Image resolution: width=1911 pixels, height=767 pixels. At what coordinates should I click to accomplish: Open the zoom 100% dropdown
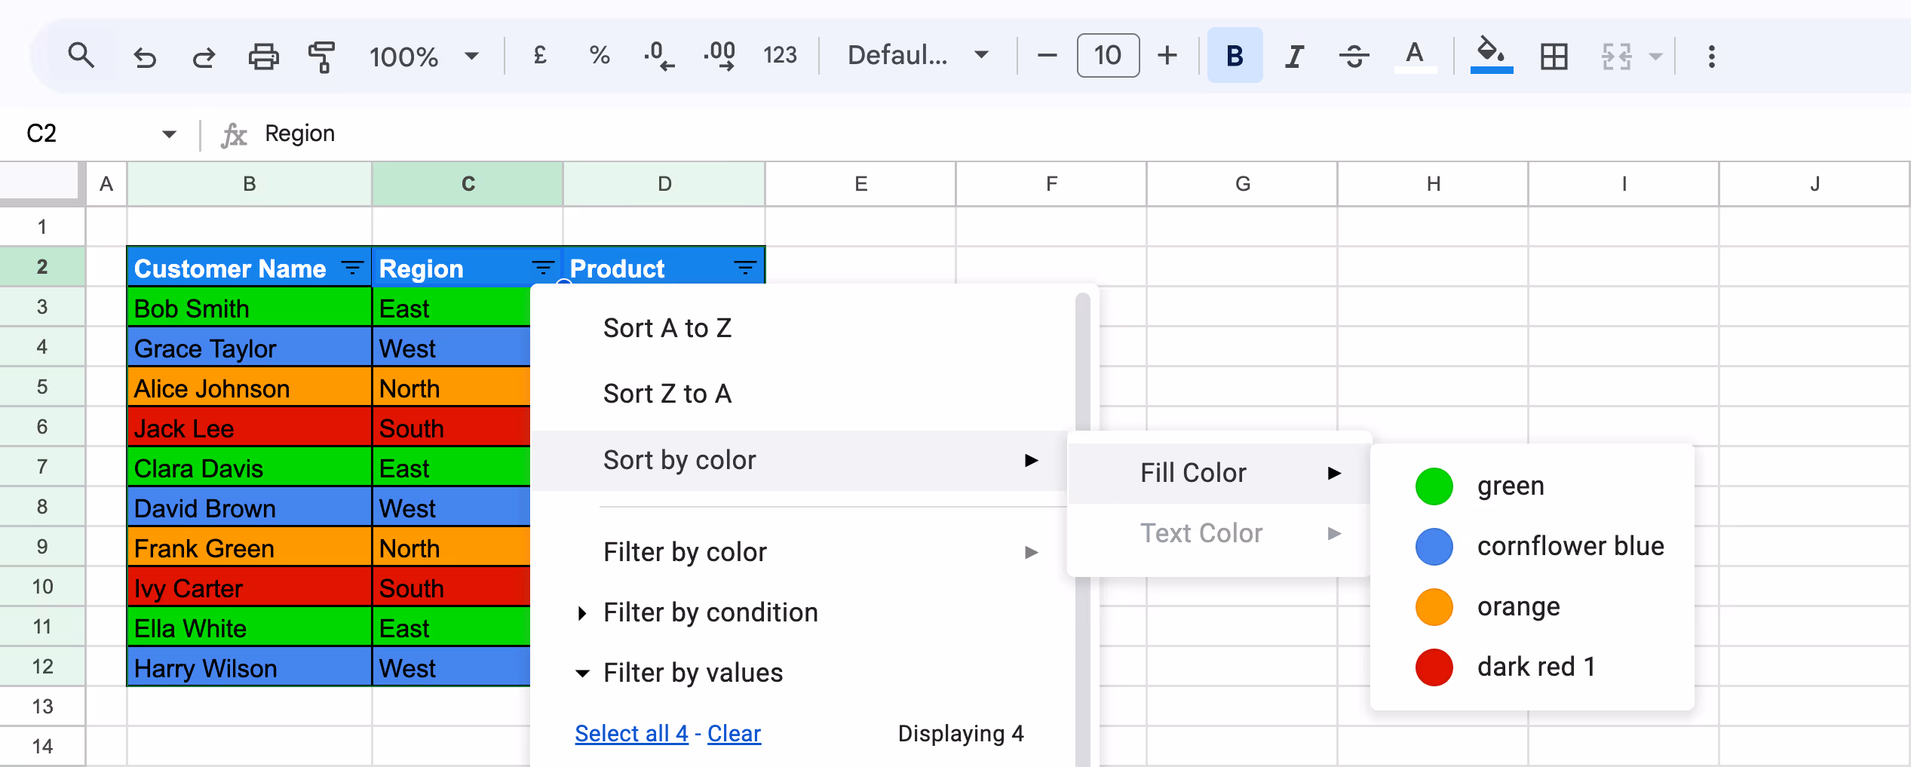[423, 56]
